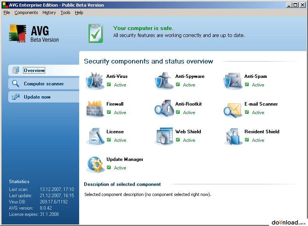Open the History menu
This screenshot has width=308, height=226.
[49, 12]
